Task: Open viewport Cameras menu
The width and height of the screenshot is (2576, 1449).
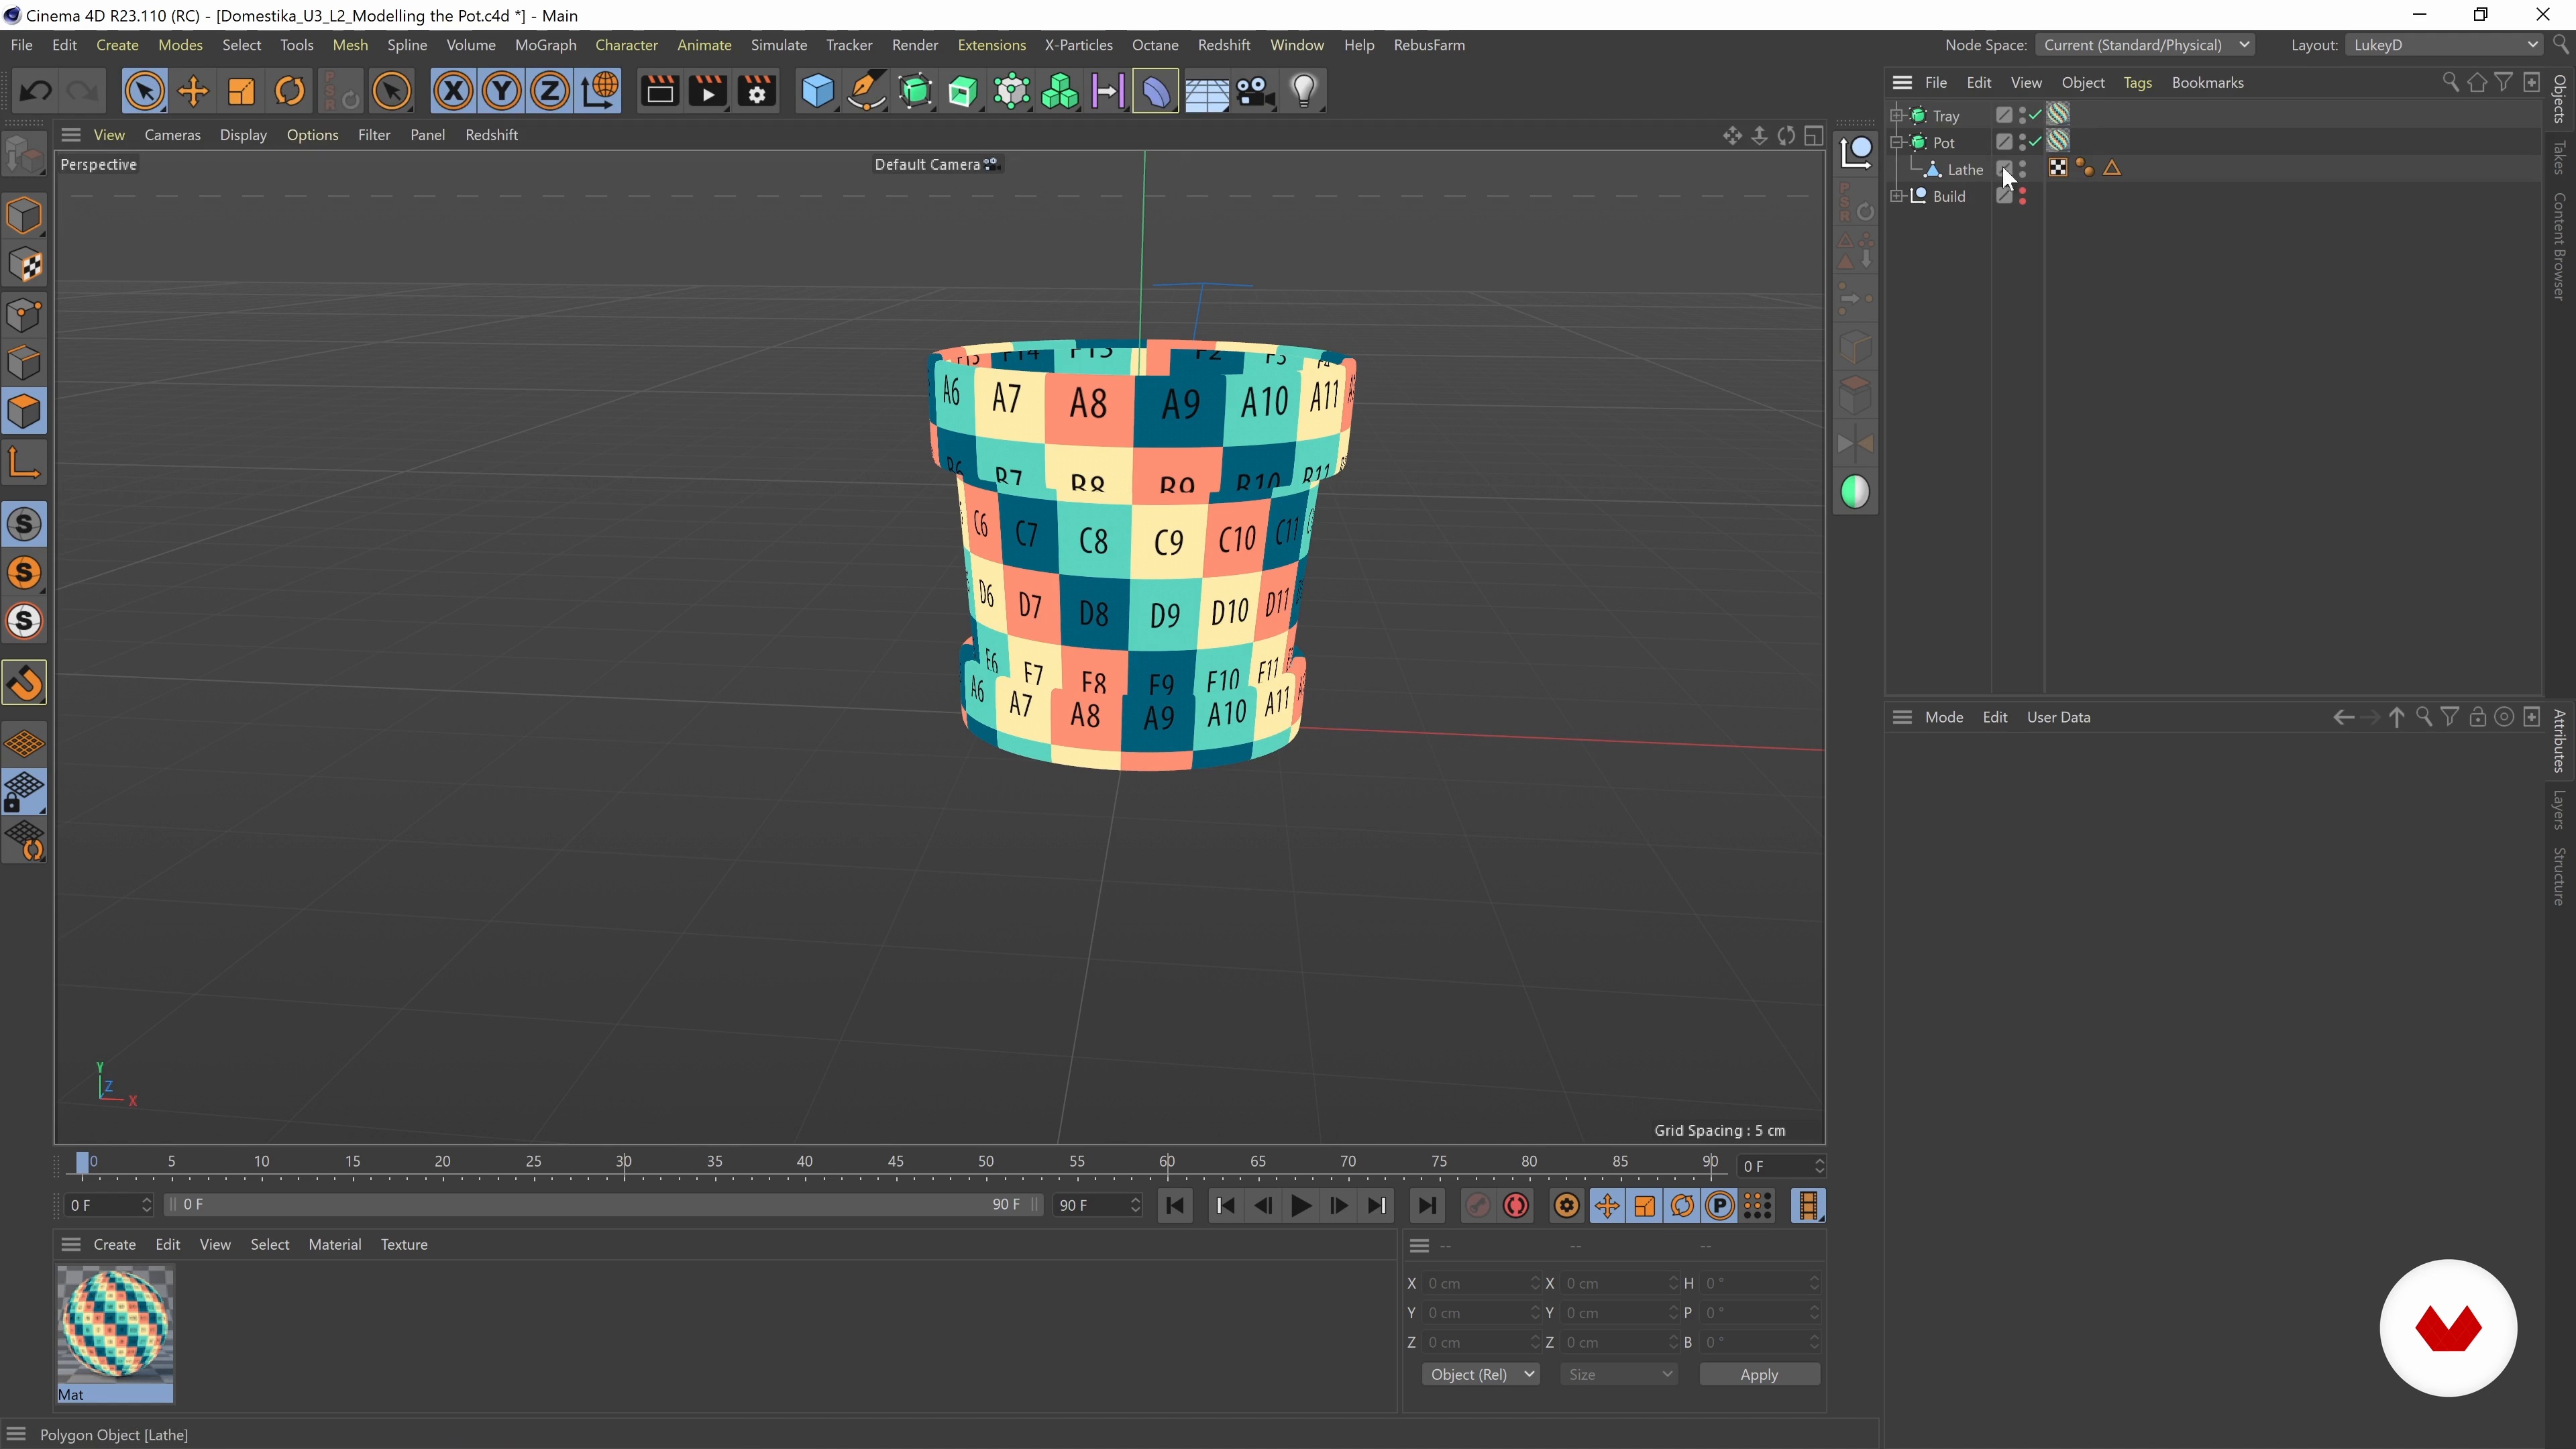Action: [x=172, y=135]
